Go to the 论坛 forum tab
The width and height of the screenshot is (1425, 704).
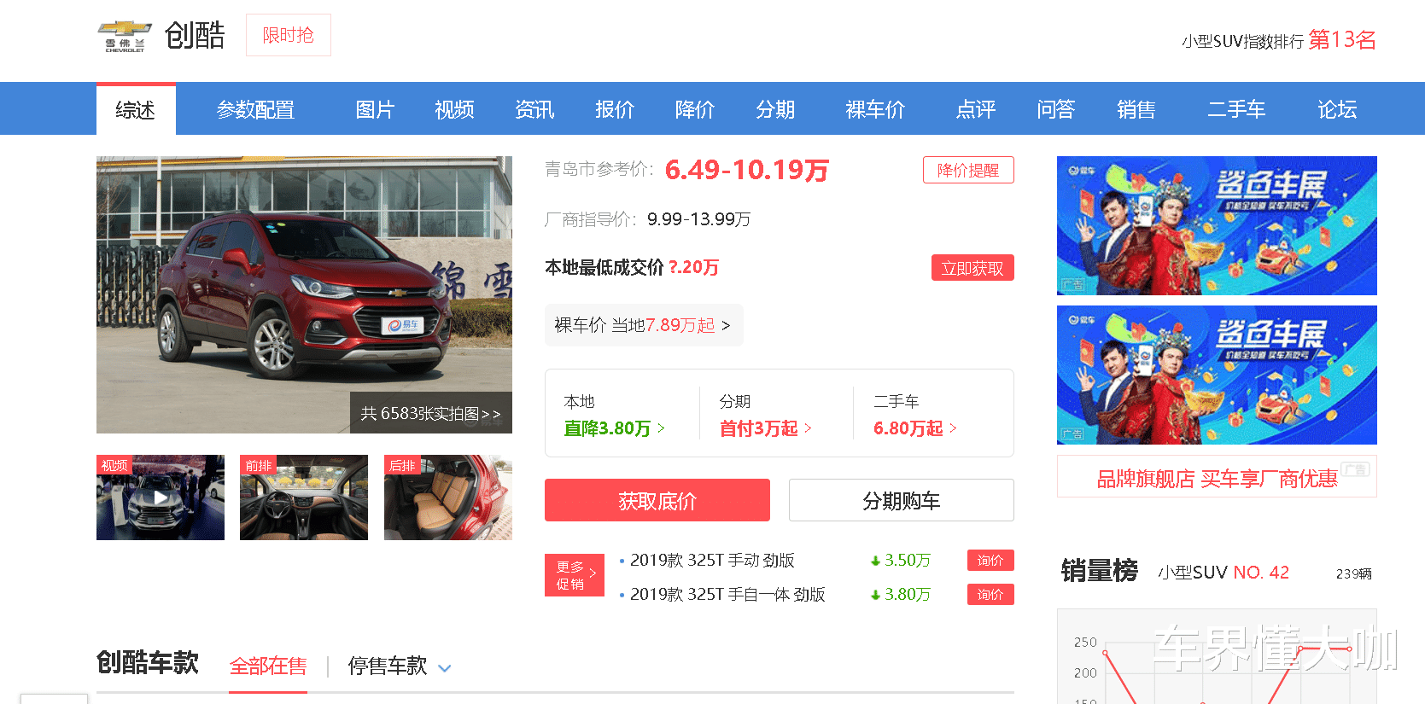1337,109
